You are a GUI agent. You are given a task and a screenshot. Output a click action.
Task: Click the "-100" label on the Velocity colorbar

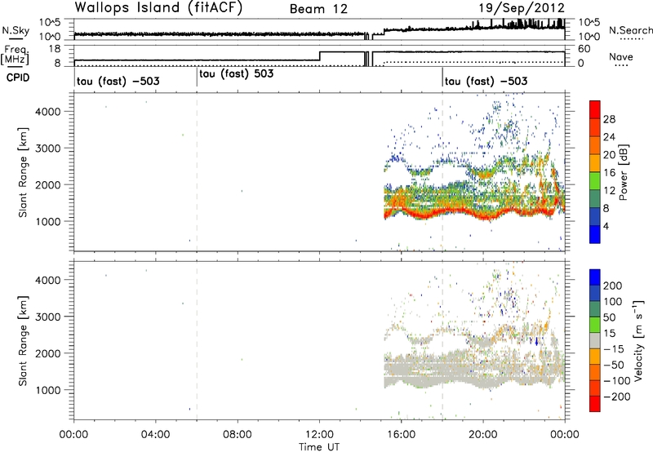point(617,381)
